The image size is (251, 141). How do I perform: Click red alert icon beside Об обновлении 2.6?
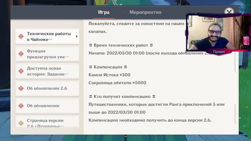21,89
